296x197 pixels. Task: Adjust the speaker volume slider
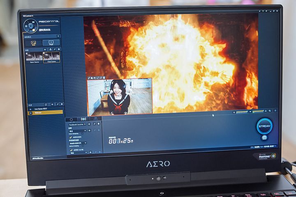(258, 111)
